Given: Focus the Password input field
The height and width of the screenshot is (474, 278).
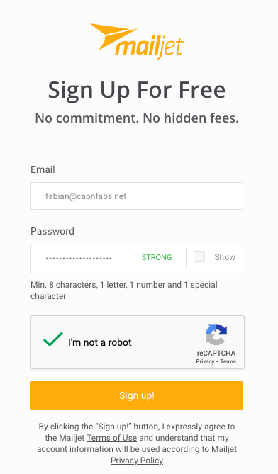Looking at the screenshot, I should [109, 259].
